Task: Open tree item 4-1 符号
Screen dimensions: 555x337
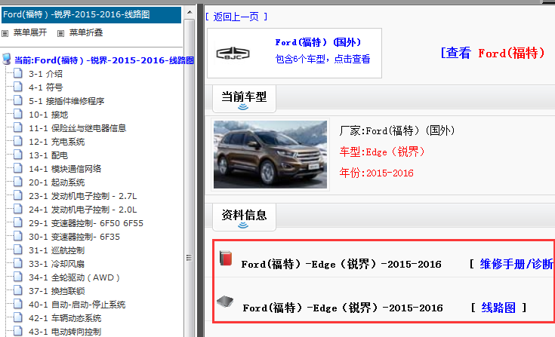Action: (45, 87)
